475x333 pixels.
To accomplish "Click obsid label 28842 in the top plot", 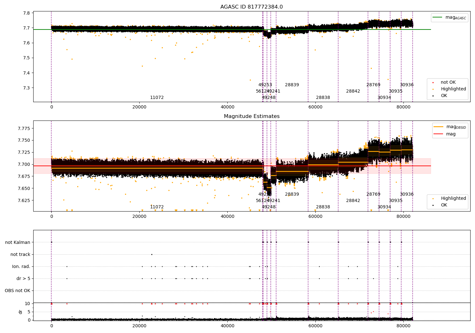I will (353, 91).
